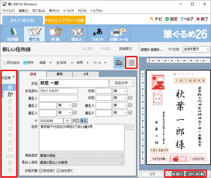Open the ファイル(F) menu
Image resolution: width=211 pixels, height=178 pixels.
[8, 11]
